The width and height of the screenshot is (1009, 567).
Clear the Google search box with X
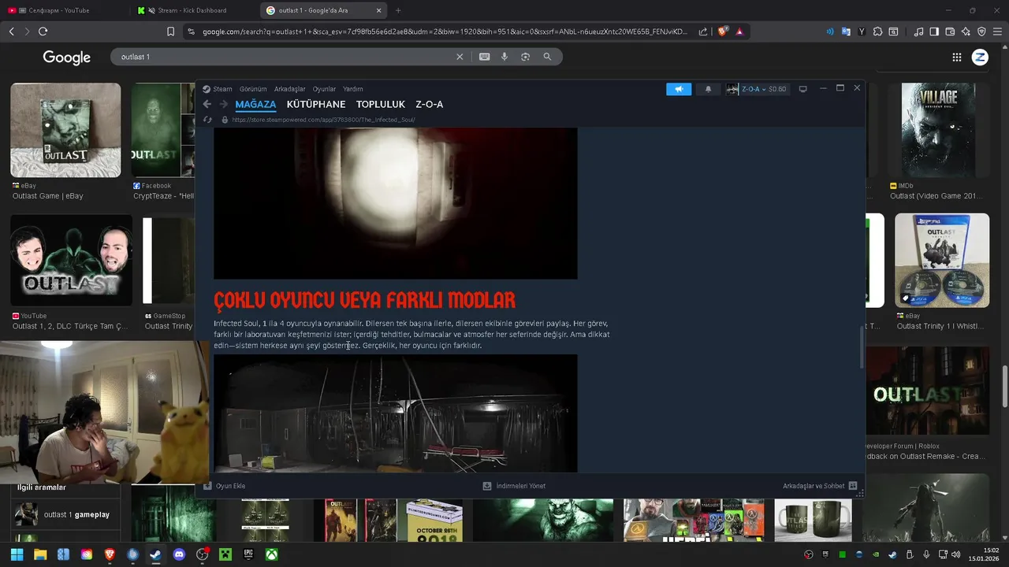pyautogui.click(x=460, y=57)
